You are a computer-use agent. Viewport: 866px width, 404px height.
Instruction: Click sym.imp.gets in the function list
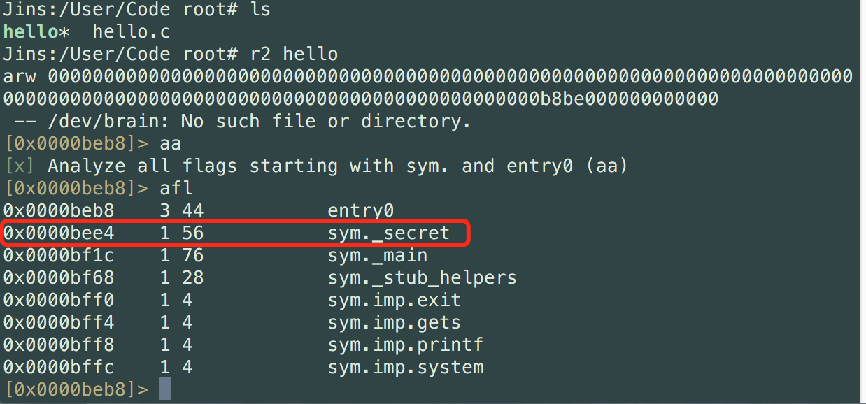tap(394, 322)
